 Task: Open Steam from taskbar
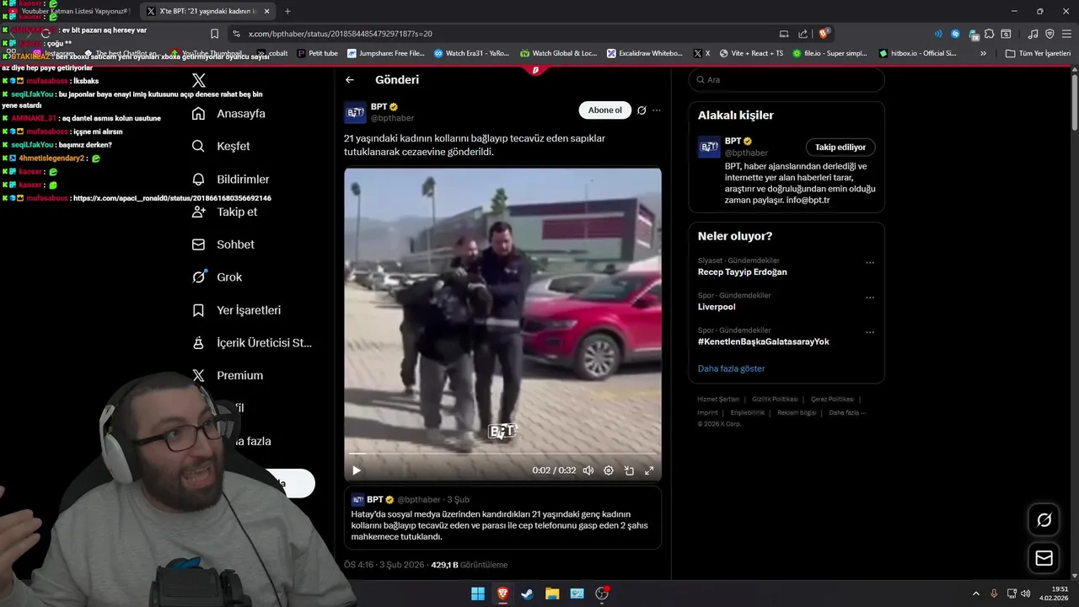click(527, 594)
